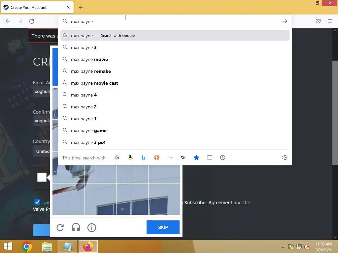The image size is (338, 253).
Task: Click the address bar text 'max payne'
Action: [x=82, y=21]
